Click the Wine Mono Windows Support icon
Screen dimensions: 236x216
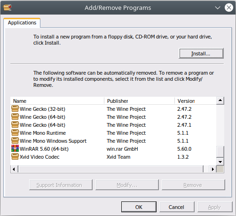coord(15,140)
